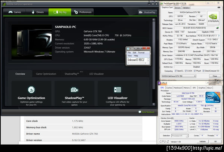Click the scroll-down arrow of My Rig panel
This screenshot has height=152, width=224.
(x=154, y=104)
